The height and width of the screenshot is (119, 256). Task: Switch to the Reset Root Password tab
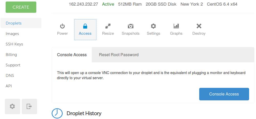pyautogui.click(x=119, y=55)
